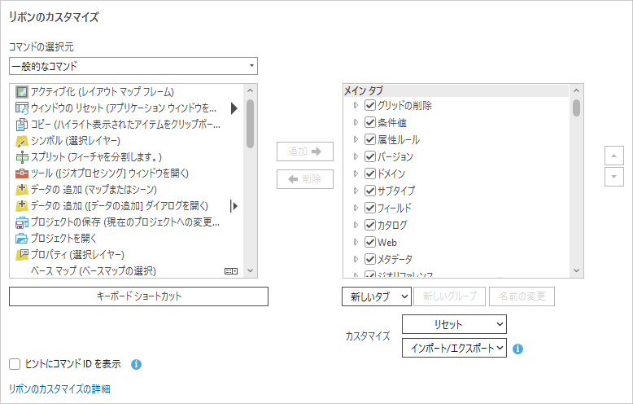The height and width of the screenshot is (404, 633).
Task: Click the プロジェクトを開く folder icon
Action: [x=22, y=238]
